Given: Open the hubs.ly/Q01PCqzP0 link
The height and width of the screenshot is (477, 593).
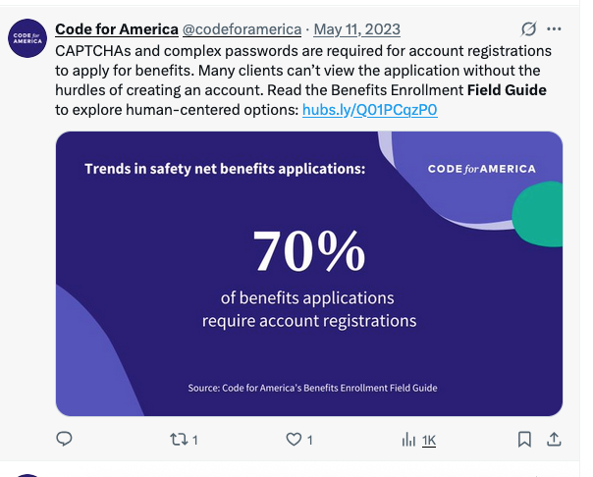Looking at the screenshot, I should click(370, 110).
